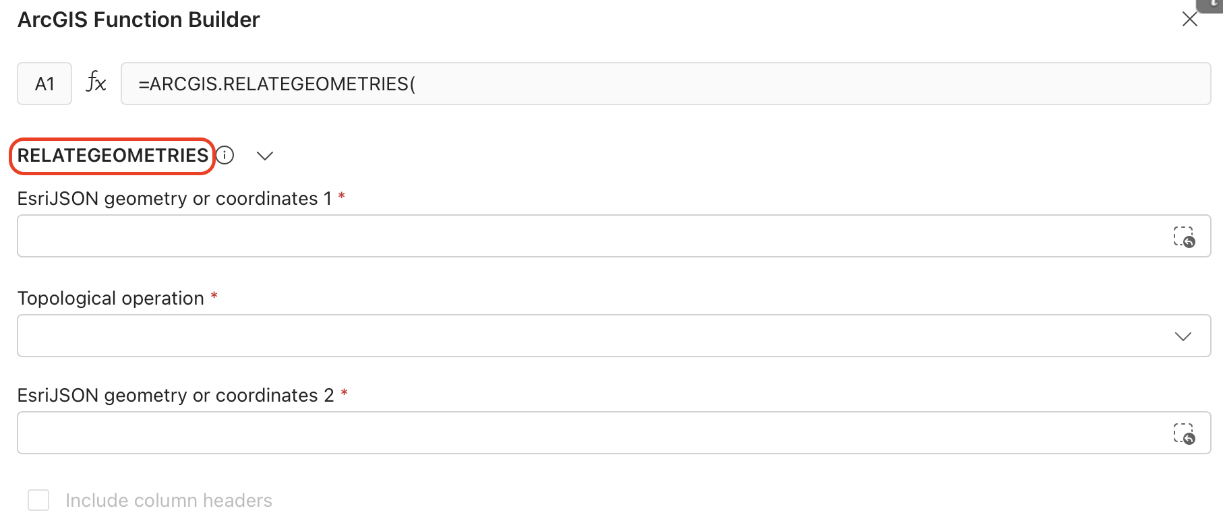Viewport: 1223px width, 523px height.
Task: Open info icon beside RELATEGEOMETRIES
Action: pos(225,156)
